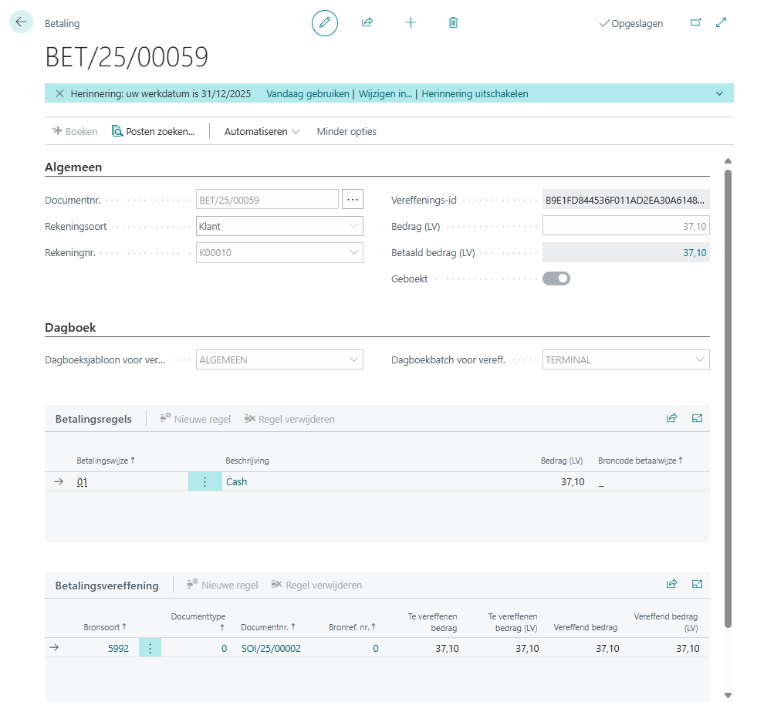This screenshot has width=774, height=702.
Task: Click the delete trash can icon
Action: [453, 23]
